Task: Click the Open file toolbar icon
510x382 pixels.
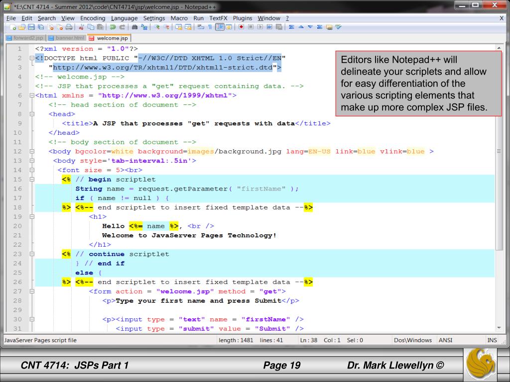Action: [x=22, y=27]
